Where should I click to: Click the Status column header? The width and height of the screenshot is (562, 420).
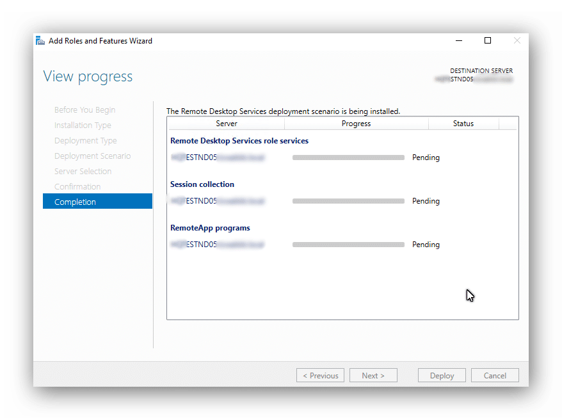[x=463, y=124]
